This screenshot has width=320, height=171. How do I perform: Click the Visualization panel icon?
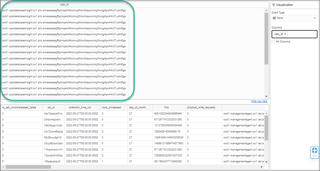[274, 5]
